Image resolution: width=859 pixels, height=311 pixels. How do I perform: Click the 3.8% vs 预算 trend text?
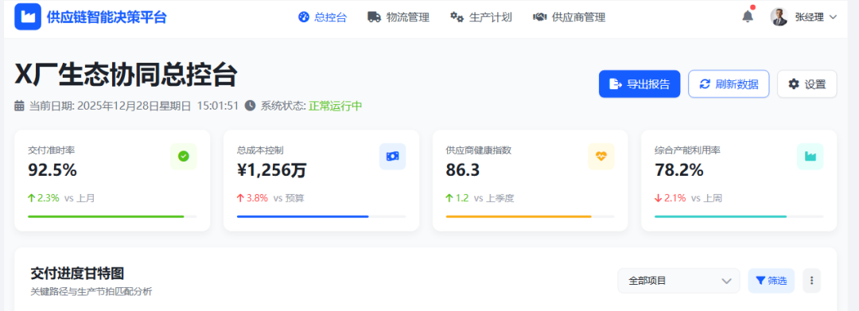point(270,198)
